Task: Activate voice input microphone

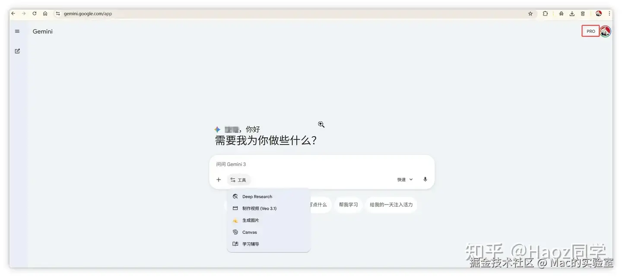Action: 425,179
